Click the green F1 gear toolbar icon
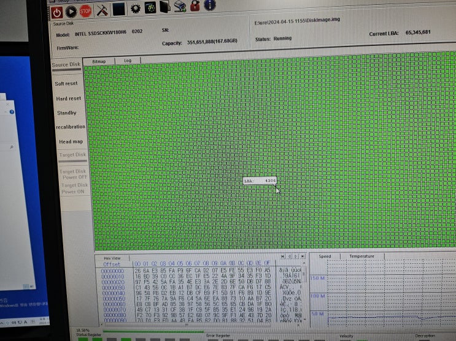Viewport: 456px width, 341px height. [x=150, y=7]
